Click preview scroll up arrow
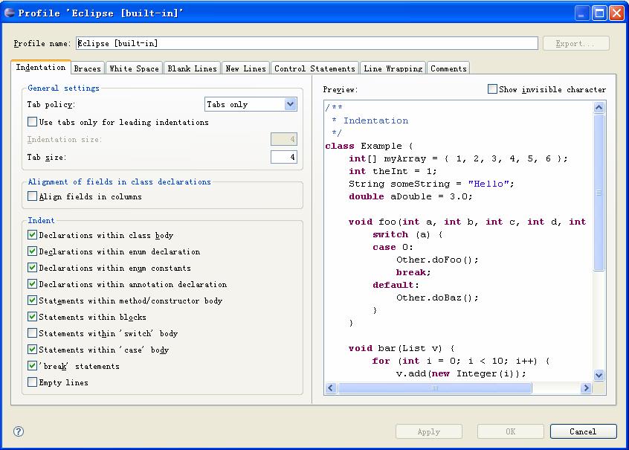 point(599,107)
